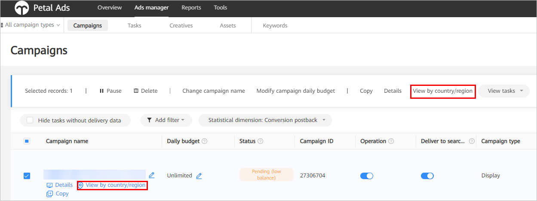Click Details in the bulk action bar
This screenshot has height=201, width=537.
[393, 91]
